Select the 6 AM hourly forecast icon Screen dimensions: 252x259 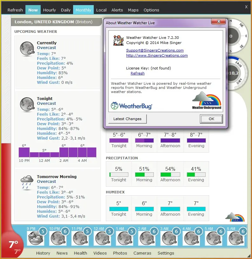click(x=236, y=238)
